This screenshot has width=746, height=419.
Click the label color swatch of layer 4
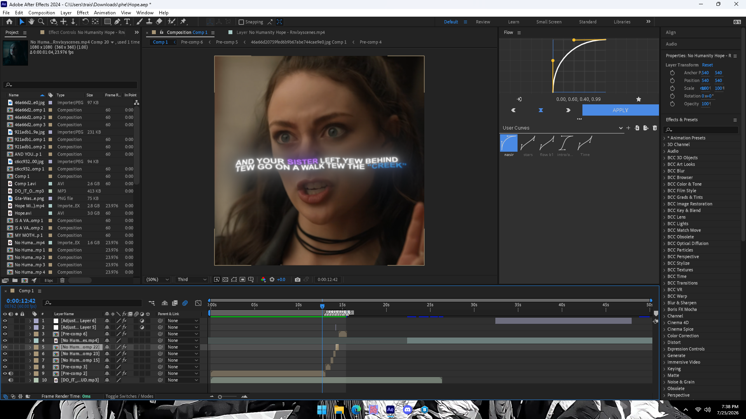click(x=36, y=341)
